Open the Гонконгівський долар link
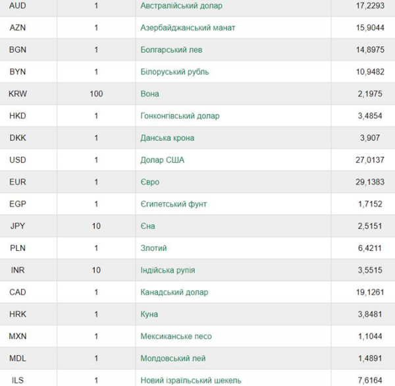 click(x=180, y=116)
